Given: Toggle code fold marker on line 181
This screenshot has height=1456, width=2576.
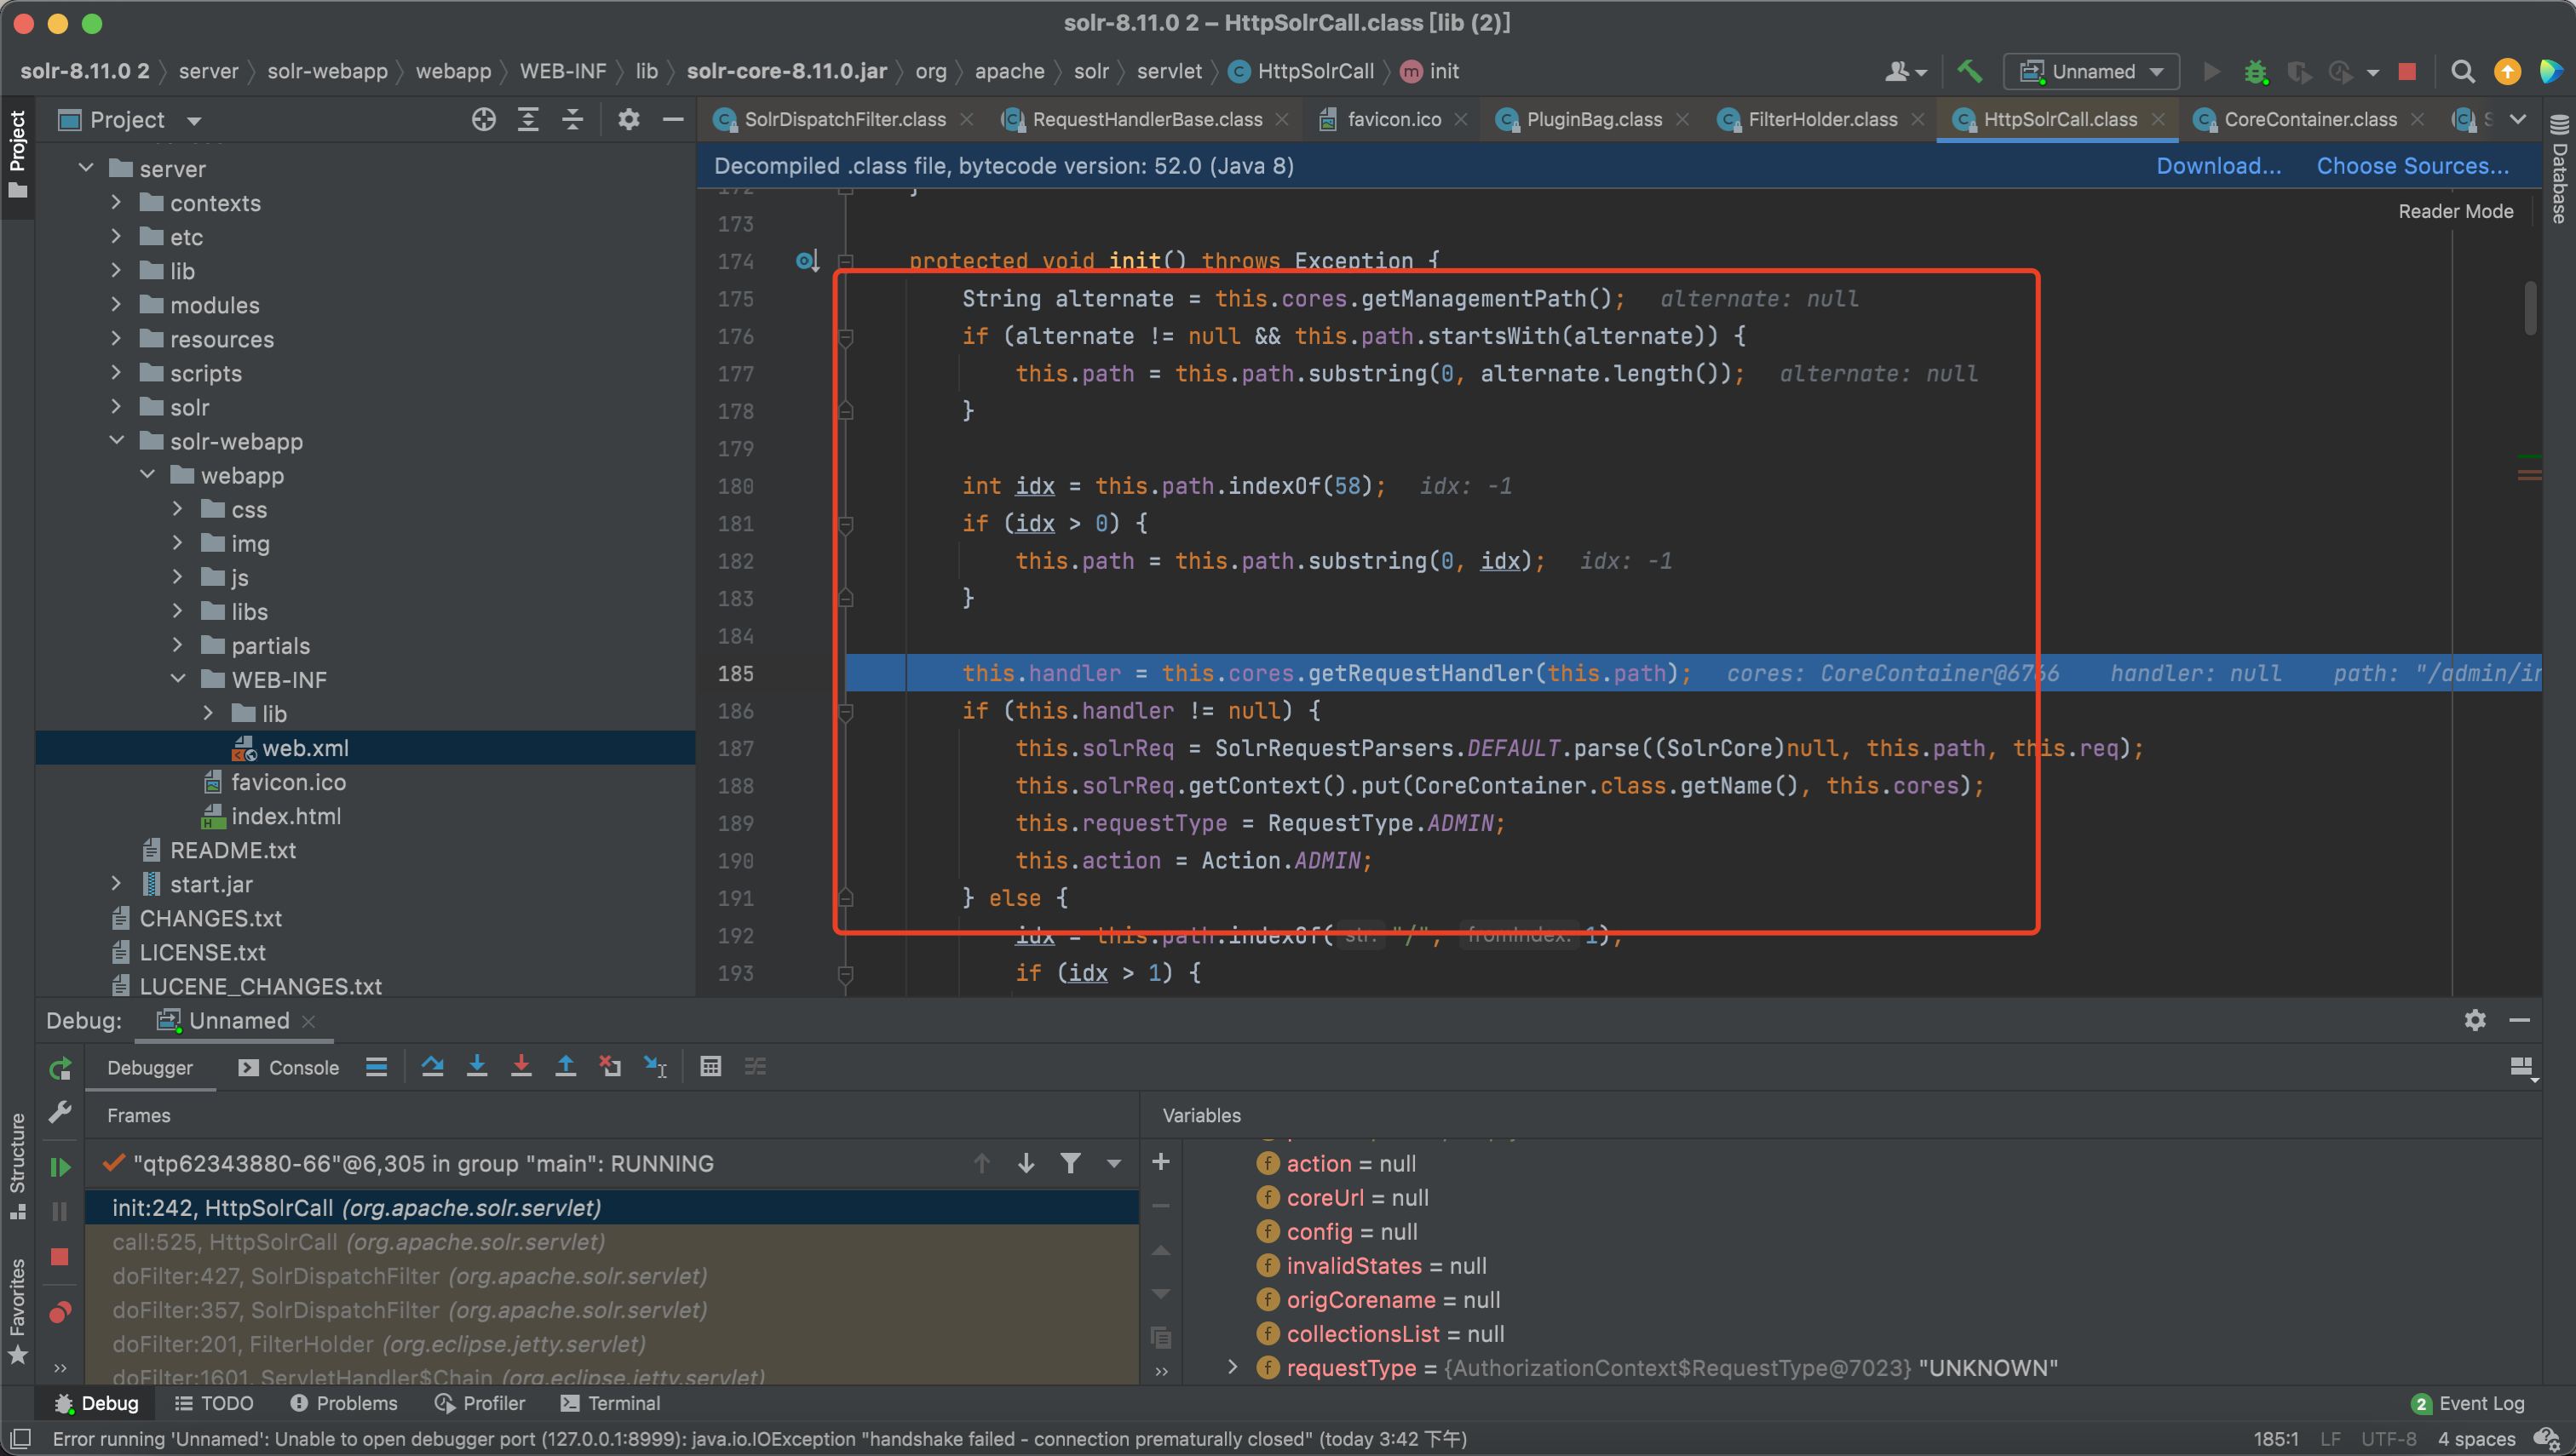Looking at the screenshot, I should tap(845, 524).
